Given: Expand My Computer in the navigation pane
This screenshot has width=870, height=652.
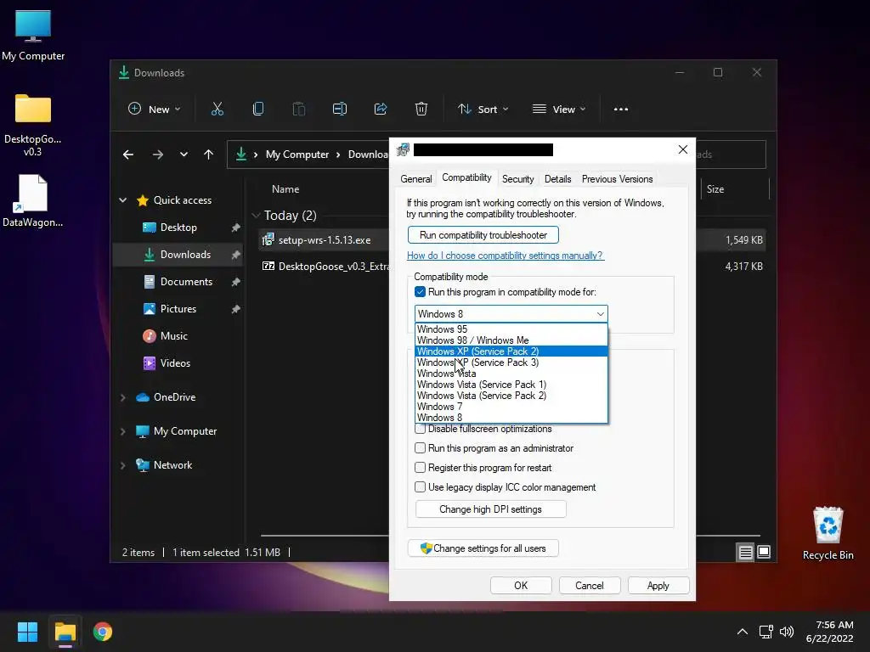Looking at the screenshot, I should 122,431.
